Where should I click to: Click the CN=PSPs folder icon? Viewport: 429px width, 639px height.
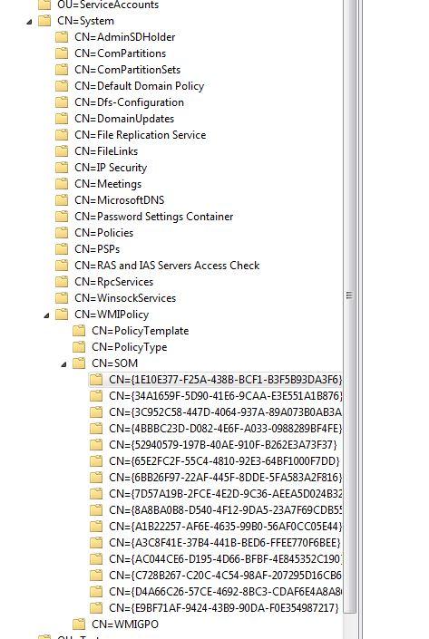pos(62,249)
